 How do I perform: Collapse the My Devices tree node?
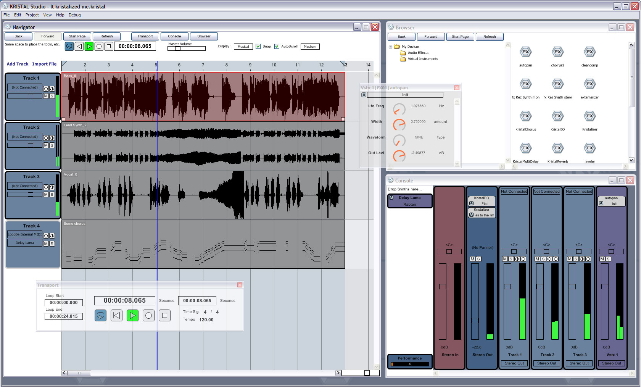(390, 47)
